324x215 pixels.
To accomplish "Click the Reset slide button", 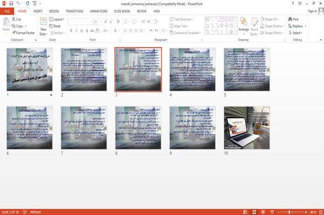I will [x=55, y=26].
